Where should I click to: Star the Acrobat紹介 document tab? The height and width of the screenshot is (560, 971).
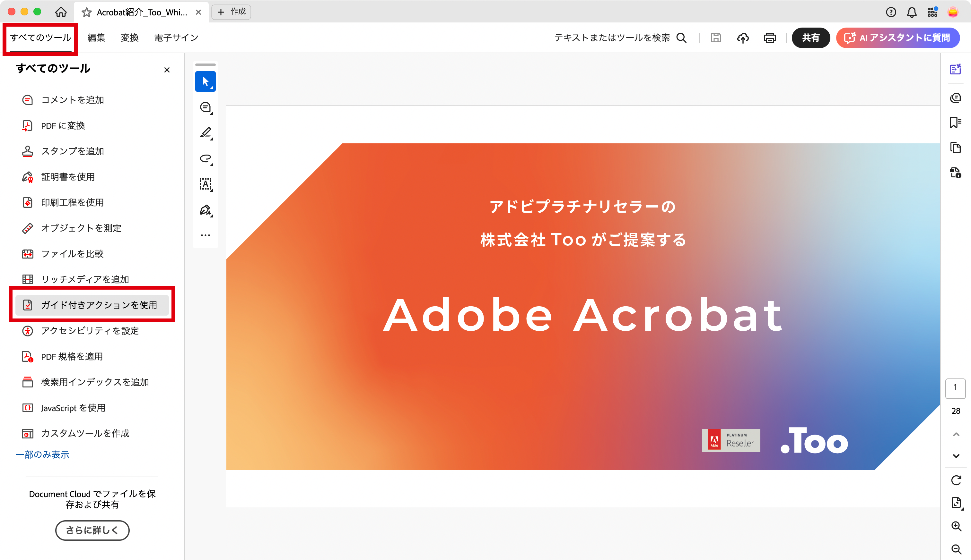[x=87, y=12]
